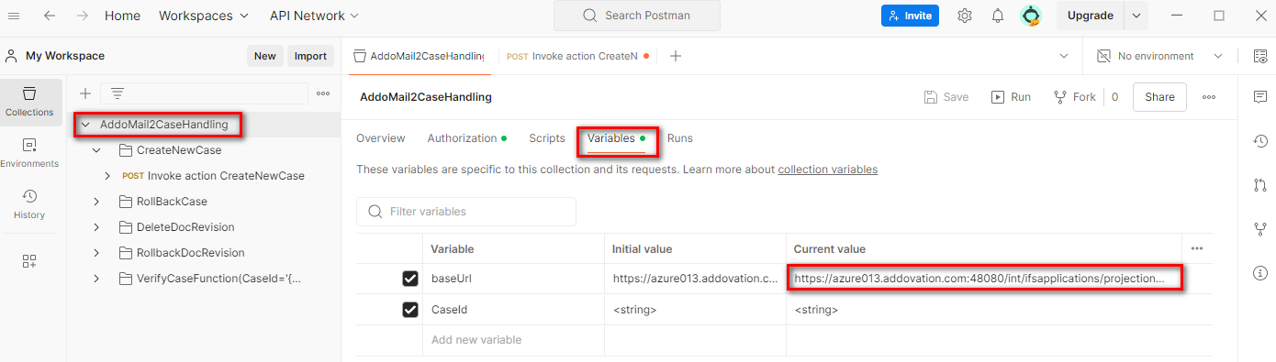The height and width of the screenshot is (362, 1276).
Task: Open collections list more options ellipsis
Action: click(323, 93)
